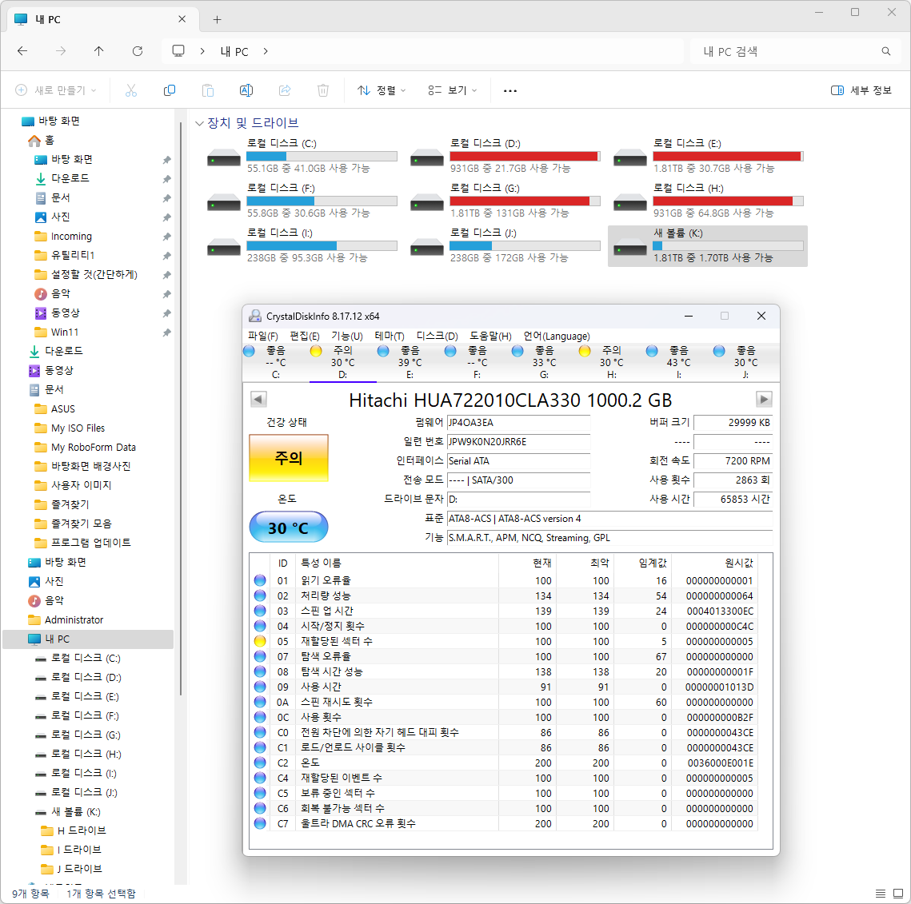Open the 파일(F) menu in CrystalDiskInfo

pos(262,337)
